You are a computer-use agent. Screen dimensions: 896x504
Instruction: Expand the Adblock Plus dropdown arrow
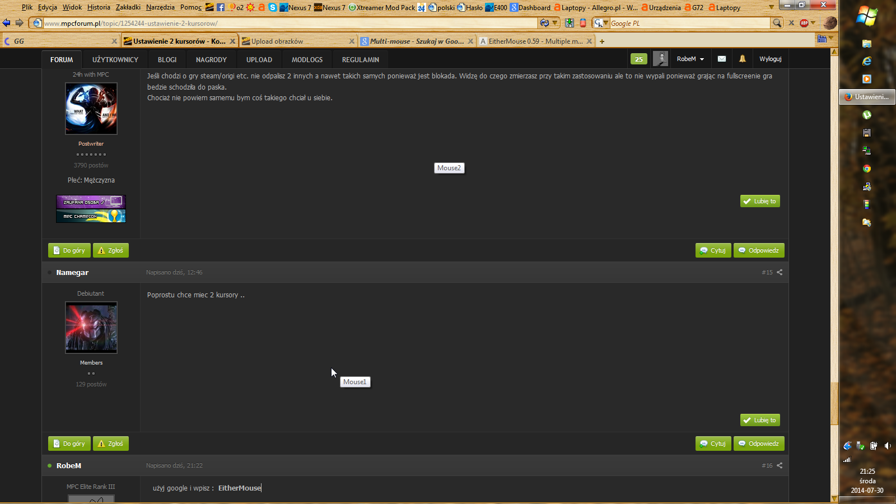pos(813,23)
